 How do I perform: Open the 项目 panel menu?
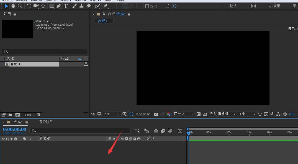tap(15, 14)
